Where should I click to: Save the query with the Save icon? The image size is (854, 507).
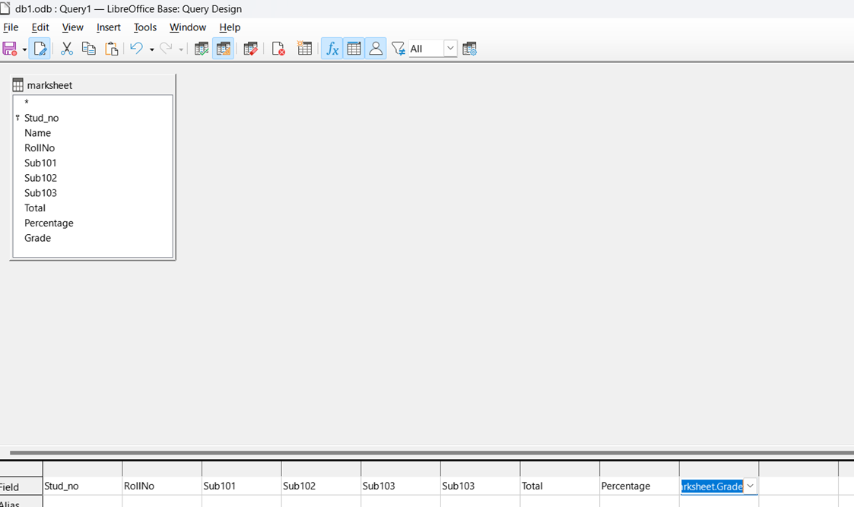[x=10, y=49]
